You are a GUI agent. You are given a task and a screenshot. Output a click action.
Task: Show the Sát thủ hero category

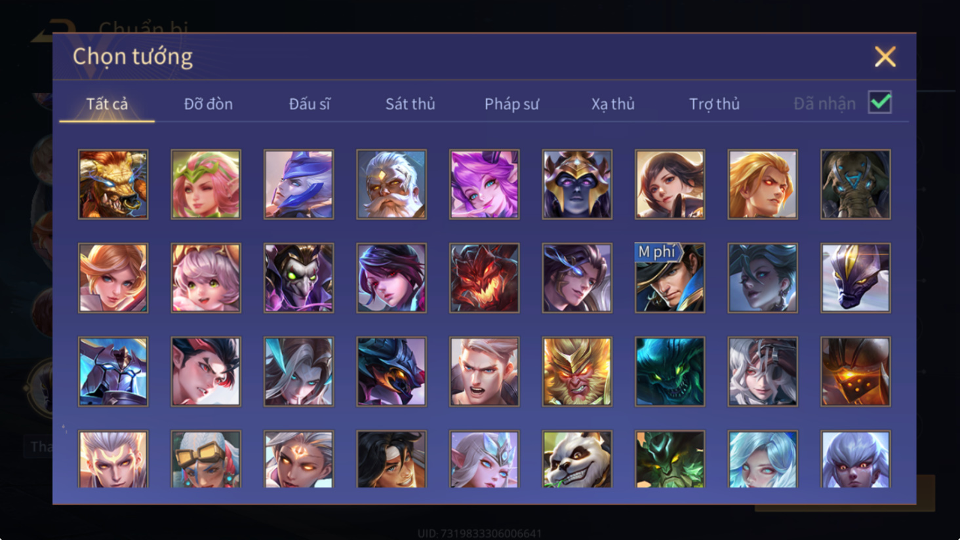point(410,104)
